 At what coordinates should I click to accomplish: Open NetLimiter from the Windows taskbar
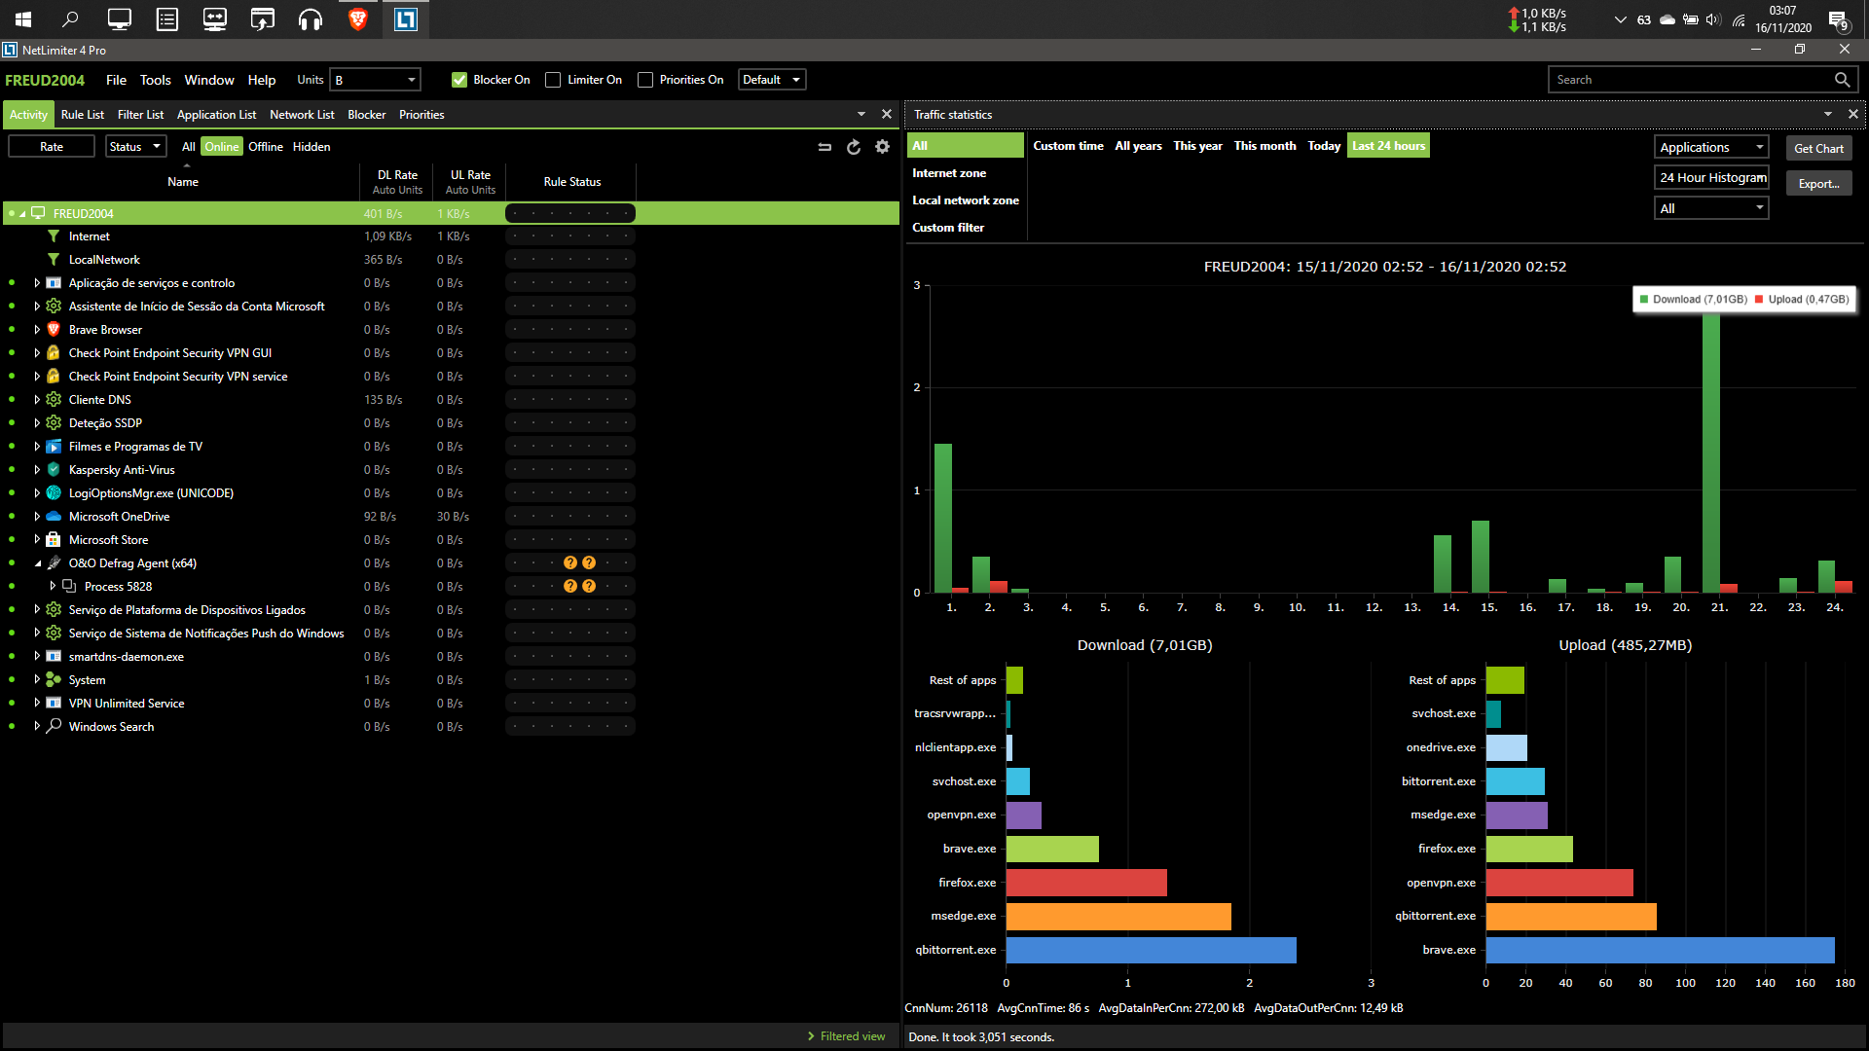pyautogui.click(x=406, y=19)
